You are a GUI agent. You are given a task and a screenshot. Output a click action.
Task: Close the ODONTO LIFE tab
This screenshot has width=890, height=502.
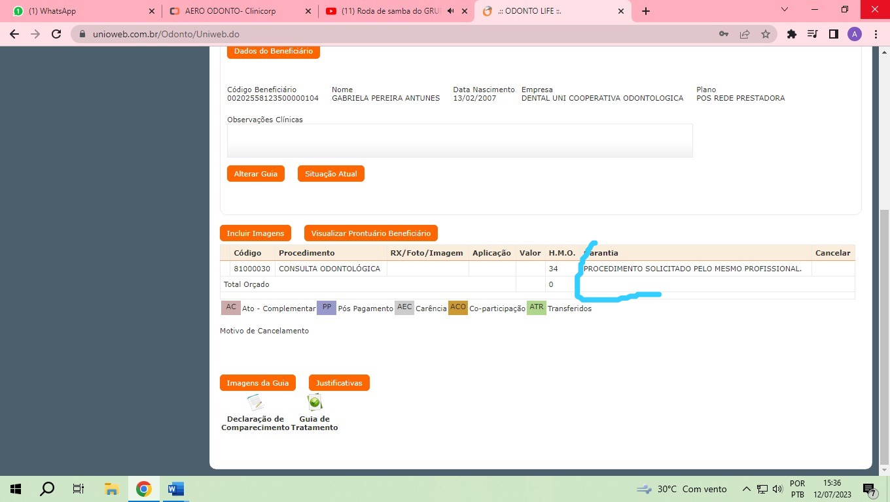(x=621, y=11)
